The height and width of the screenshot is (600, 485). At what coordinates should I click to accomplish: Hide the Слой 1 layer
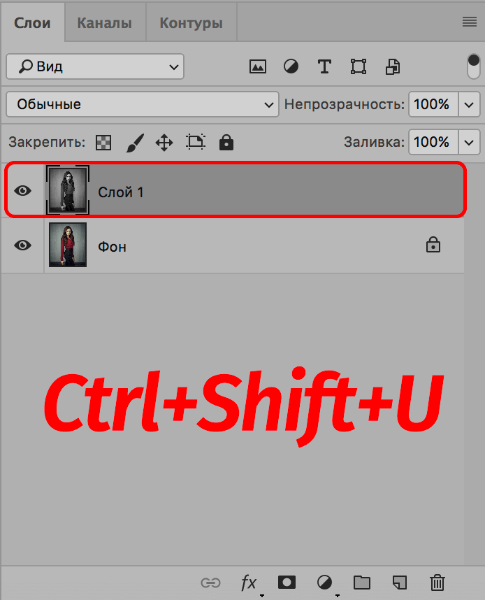coord(23,190)
